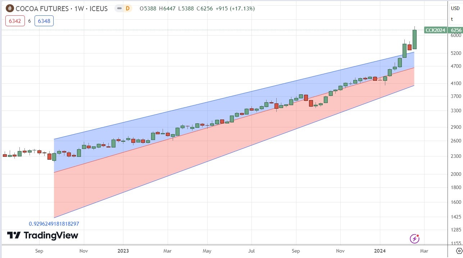The height and width of the screenshot is (258, 463).
Task: Select the latest tall green weekly candle
Action: point(414,39)
